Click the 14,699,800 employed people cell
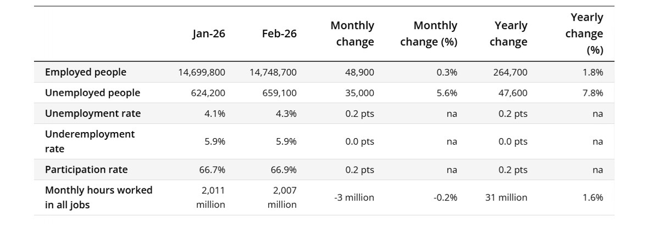The width and height of the screenshot is (648, 234). tap(202, 72)
